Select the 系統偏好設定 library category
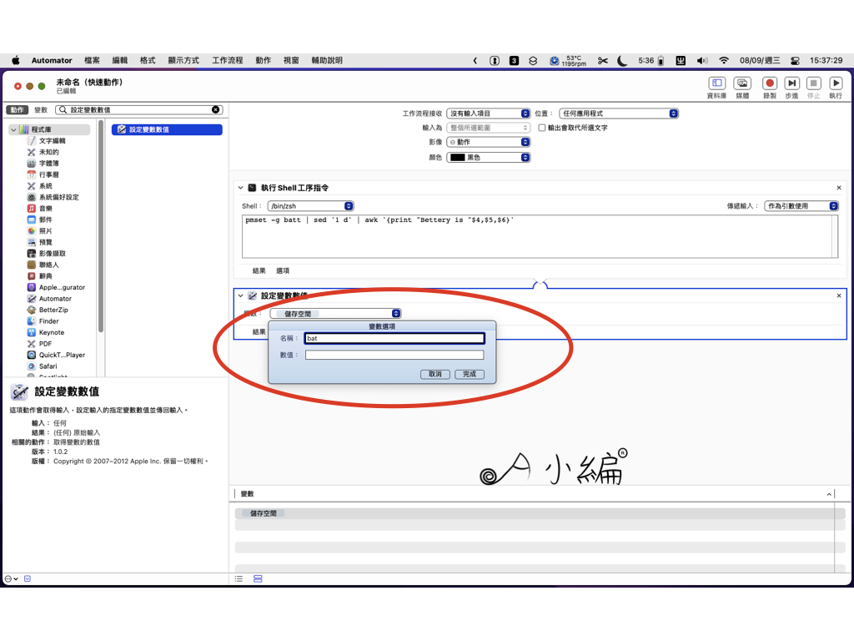This screenshot has width=854, height=641. (x=58, y=197)
